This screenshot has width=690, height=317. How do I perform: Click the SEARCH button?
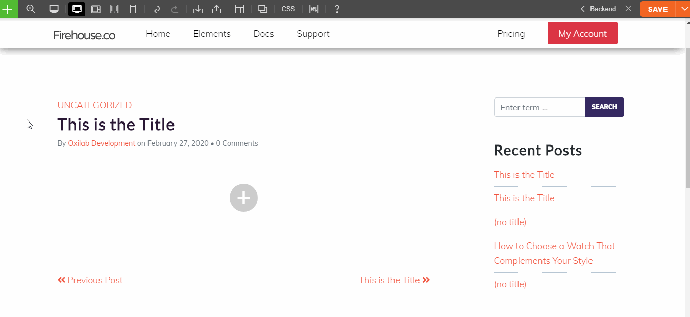(604, 107)
